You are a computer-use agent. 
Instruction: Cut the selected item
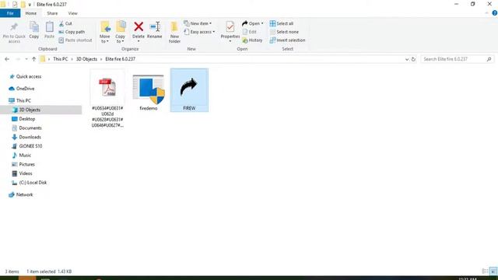coord(65,23)
